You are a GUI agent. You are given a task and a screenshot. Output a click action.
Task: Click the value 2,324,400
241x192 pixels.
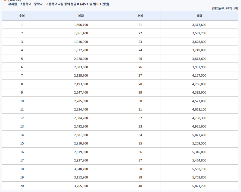[x=81, y=109]
